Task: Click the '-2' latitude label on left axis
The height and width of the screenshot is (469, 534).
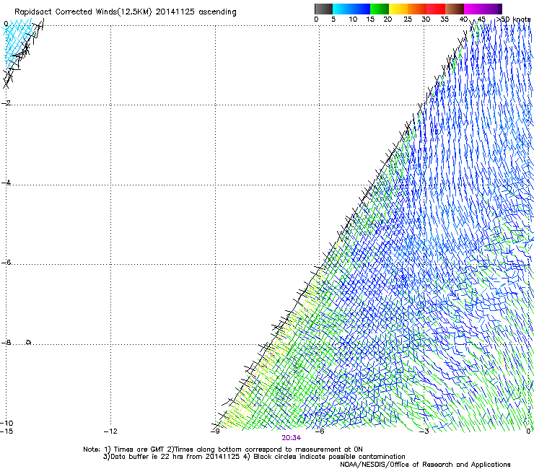Action: [6, 103]
